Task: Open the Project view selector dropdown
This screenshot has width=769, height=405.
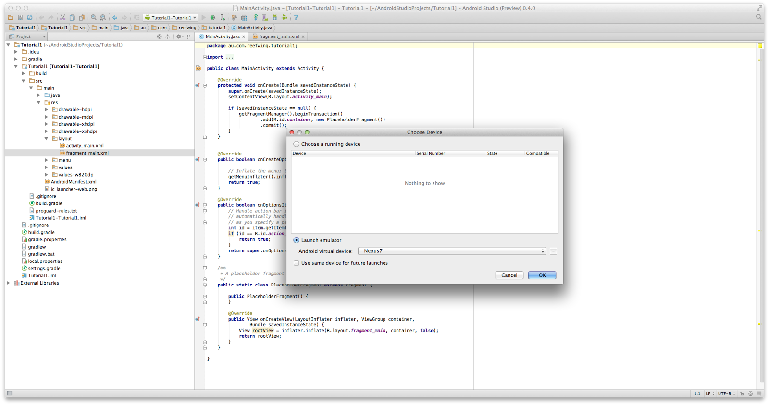Action: coord(27,36)
